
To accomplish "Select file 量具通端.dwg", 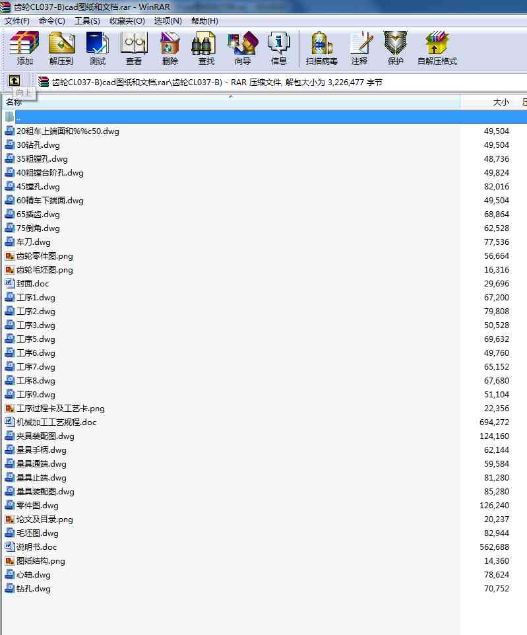I will (42, 463).
